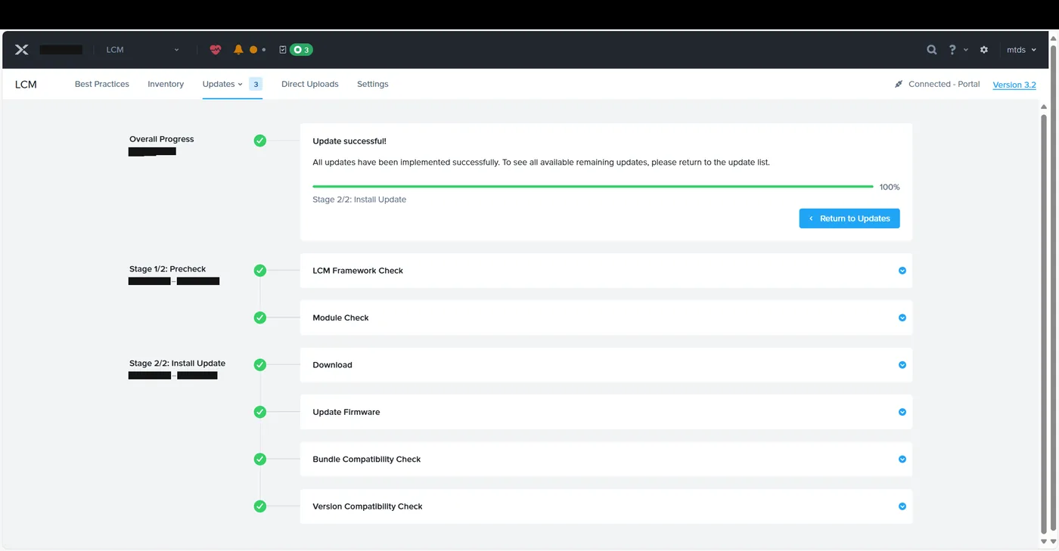
Task: Go to the Direct Uploads tab
Action: click(x=310, y=84)
